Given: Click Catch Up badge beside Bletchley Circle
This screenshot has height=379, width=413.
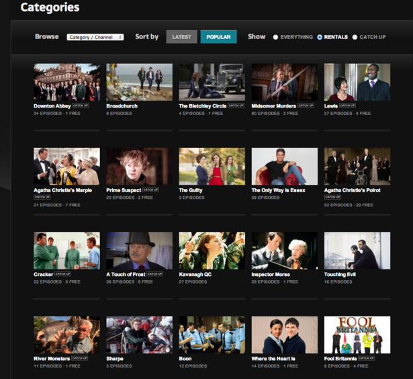Looking at the screenshot, I should (x=236, y=106).
